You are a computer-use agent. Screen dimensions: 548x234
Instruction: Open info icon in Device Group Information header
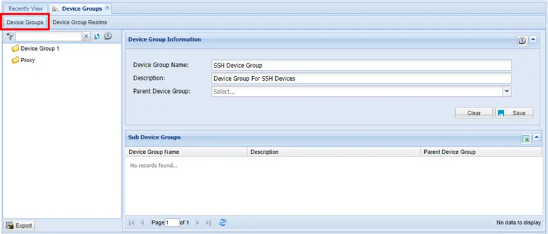(522, 41)
